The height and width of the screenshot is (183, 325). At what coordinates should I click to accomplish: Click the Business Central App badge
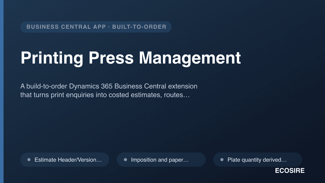pos(96,27)
